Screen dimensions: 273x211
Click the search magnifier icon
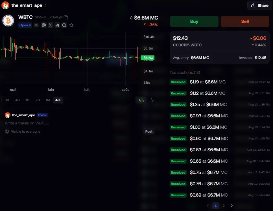(64, 25)
